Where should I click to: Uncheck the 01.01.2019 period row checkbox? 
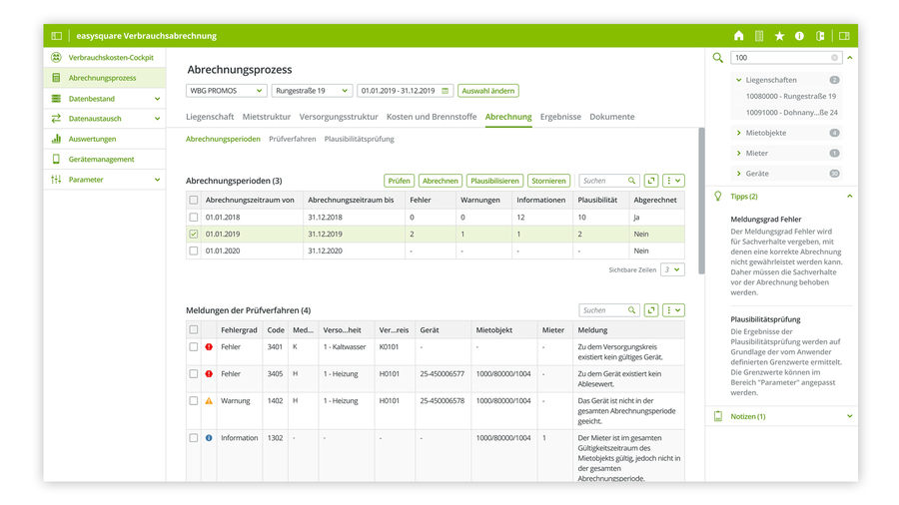click(x=194, y=234)
